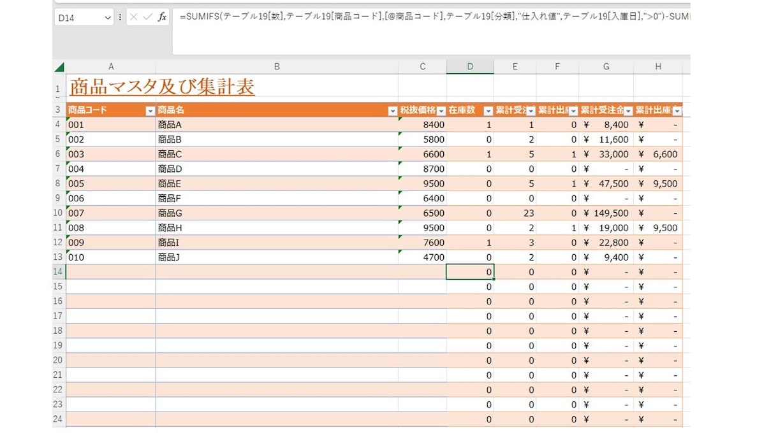778x437 pixels.
Task: Select the column C header
Action: 422,67
